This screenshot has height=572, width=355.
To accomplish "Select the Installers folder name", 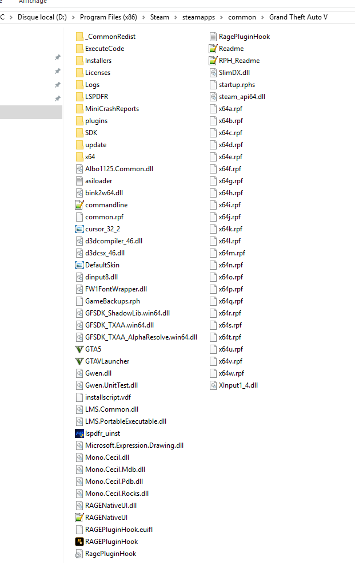I will 98,61.
